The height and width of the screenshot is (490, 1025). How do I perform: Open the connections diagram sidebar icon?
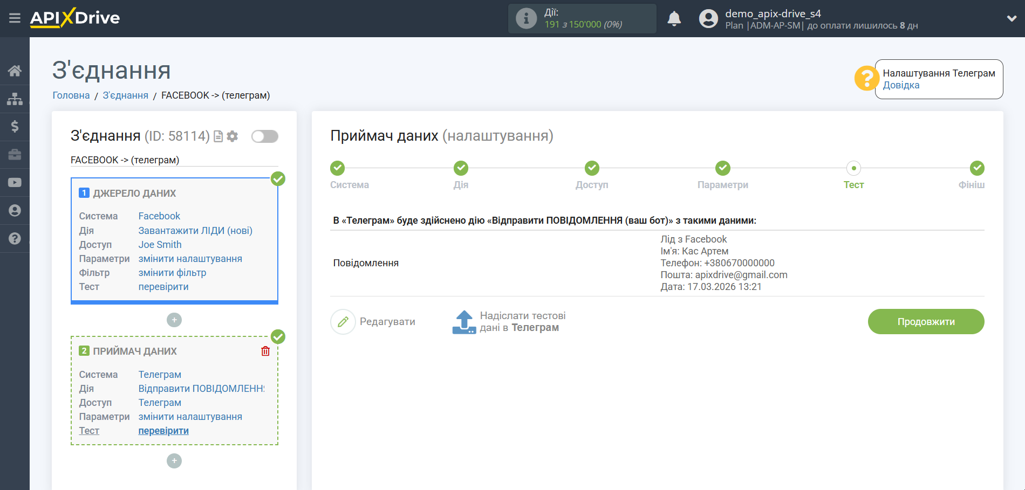pyautogui.click(x=15, y=99)
